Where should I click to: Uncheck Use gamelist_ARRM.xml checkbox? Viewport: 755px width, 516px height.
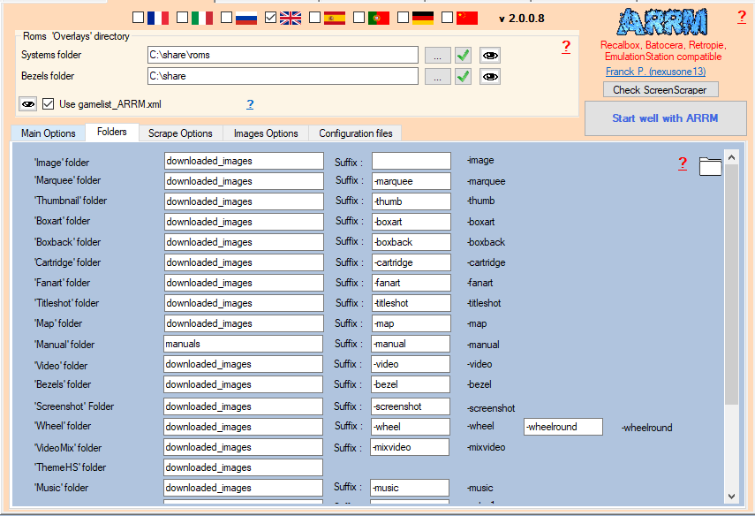[49, 104]
